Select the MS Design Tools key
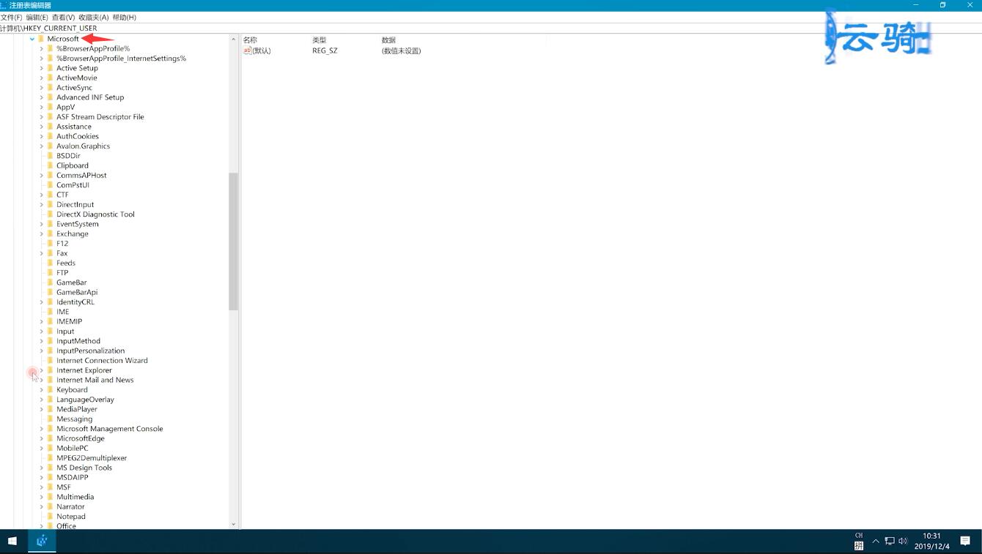This screenshot has height=554, width=982. (x=84, y=468)
